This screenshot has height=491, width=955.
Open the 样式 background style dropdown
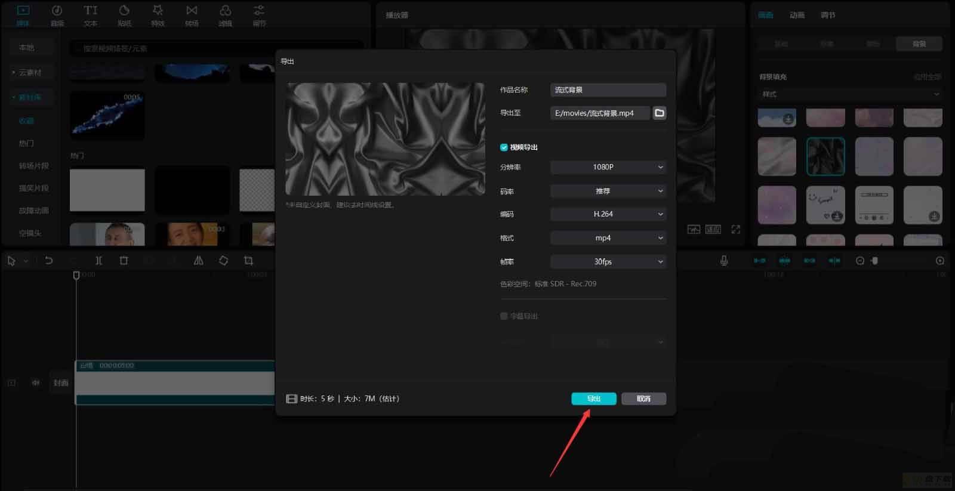point(851,94)
